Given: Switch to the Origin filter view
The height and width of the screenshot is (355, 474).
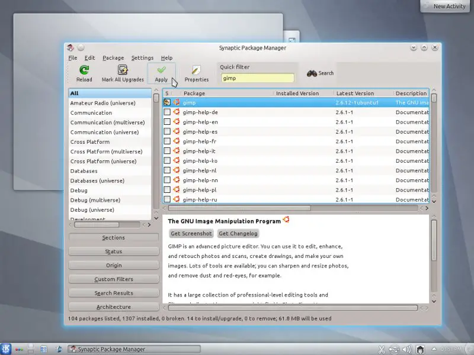Looking at the screenshot, I should [114, 265].
